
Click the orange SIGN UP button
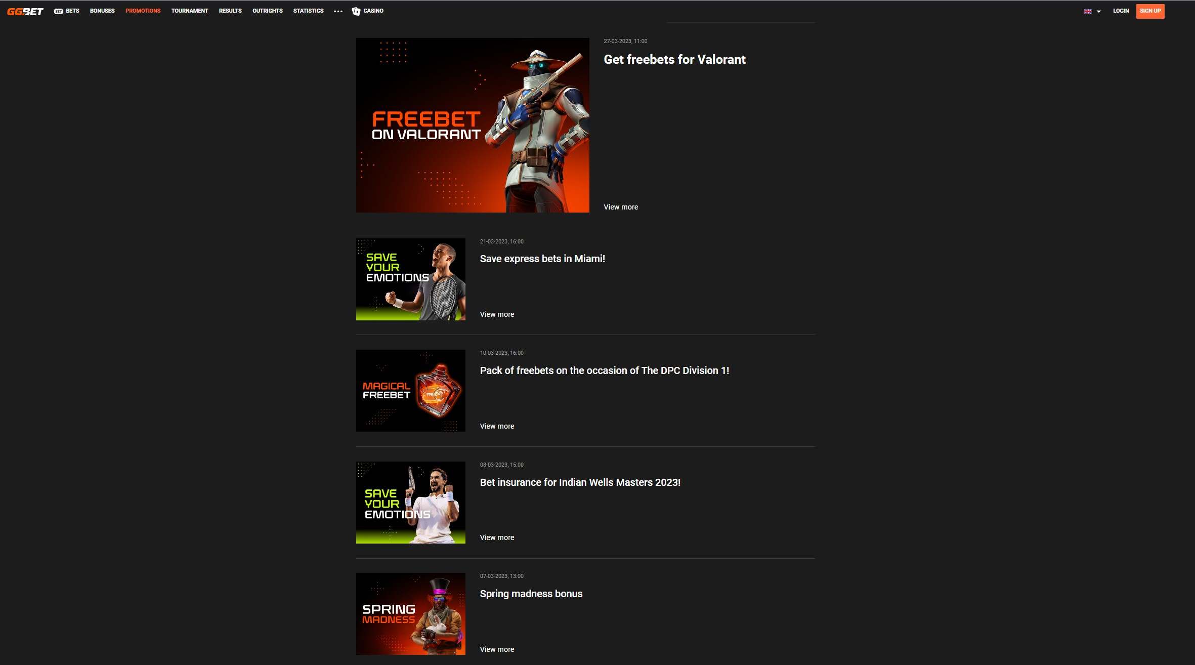coord(1150,11)
